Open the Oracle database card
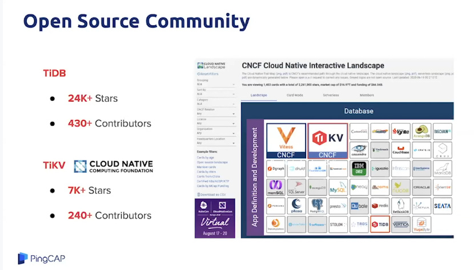The height and width of the screenshot is (270, 474). click(x=421, y=187)
